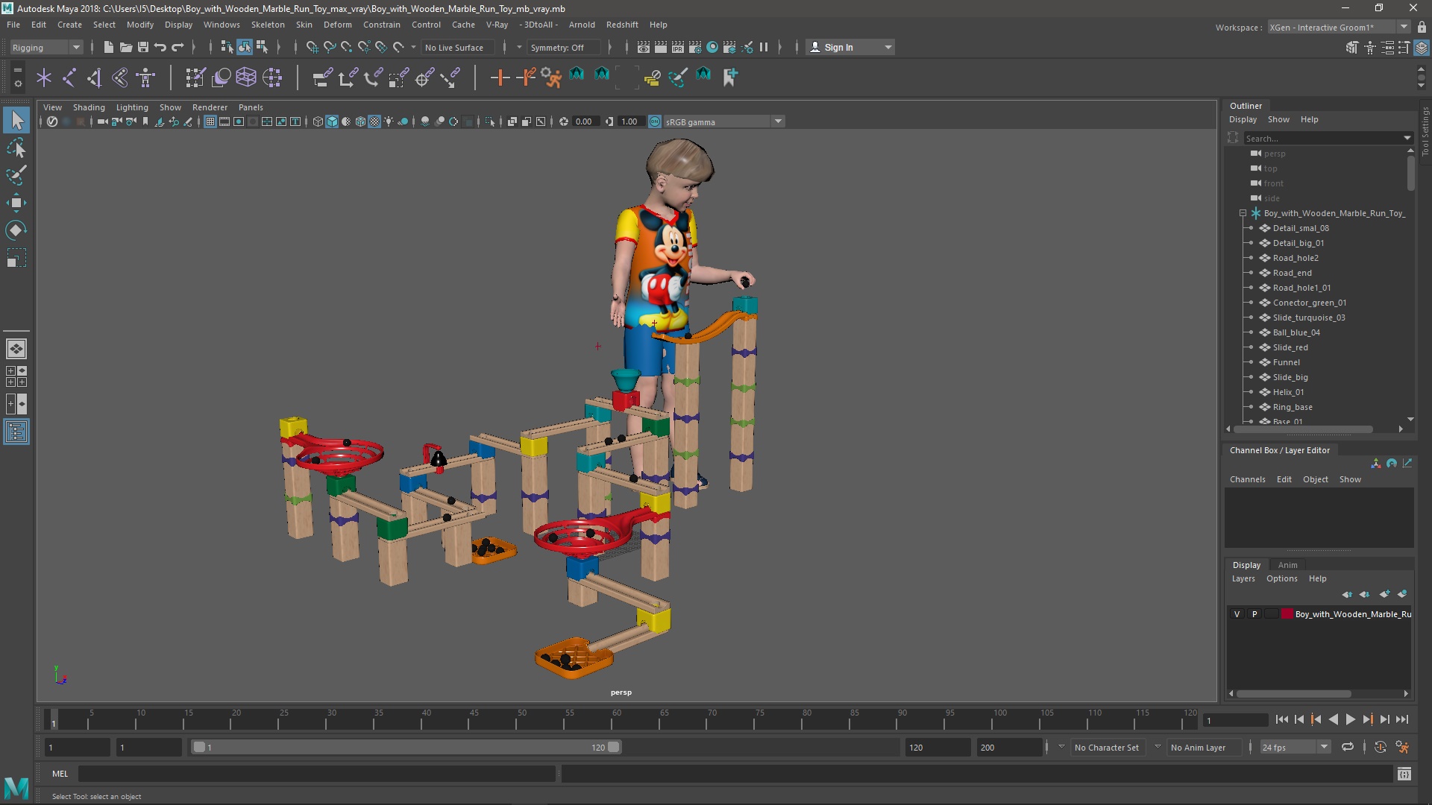The width and height of the screenshot is (1432, 805).
Task: Start IPR render from status line
Action: point(678,47)
